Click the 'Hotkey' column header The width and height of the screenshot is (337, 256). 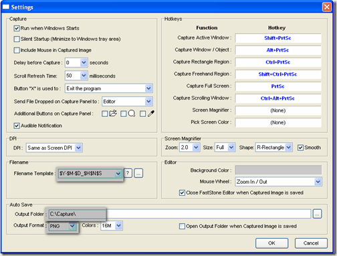[277, 28]
